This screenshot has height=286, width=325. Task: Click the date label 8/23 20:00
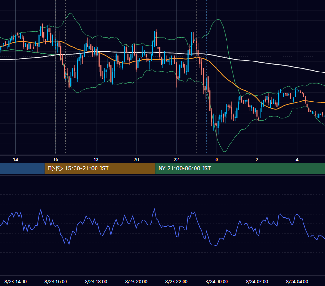(x=136, y=281)
